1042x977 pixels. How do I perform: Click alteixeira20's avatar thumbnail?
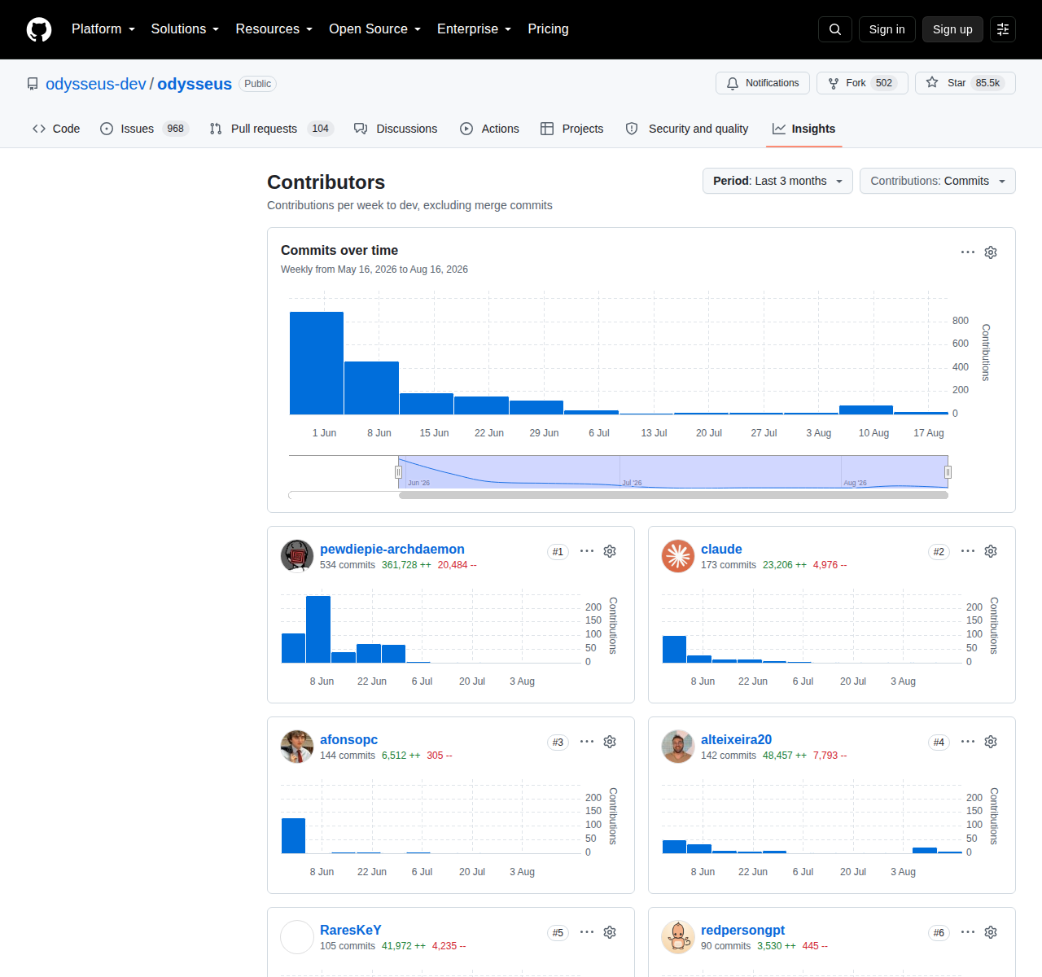pos(678,747)
